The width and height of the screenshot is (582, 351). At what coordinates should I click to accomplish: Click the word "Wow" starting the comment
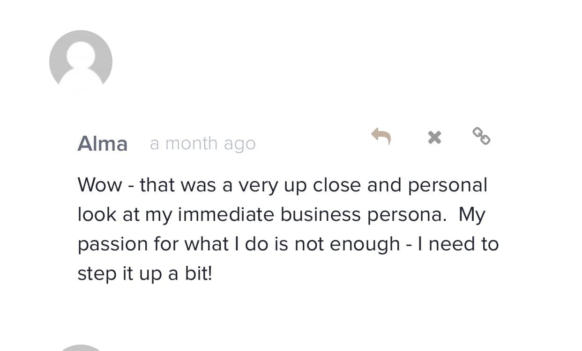[x=99, y=185]
